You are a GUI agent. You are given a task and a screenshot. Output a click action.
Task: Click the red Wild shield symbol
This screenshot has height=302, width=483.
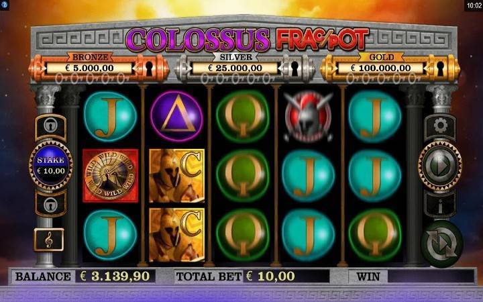[x=110, y=176]
